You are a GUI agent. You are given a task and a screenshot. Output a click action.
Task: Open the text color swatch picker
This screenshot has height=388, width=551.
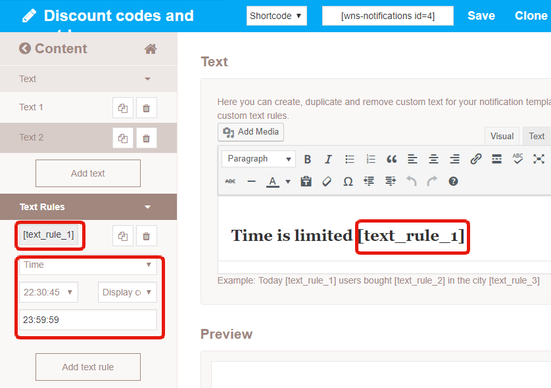pyautogui.click(x=287, y=181)
